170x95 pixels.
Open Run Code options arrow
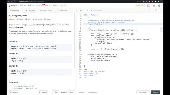coord(147,92)
